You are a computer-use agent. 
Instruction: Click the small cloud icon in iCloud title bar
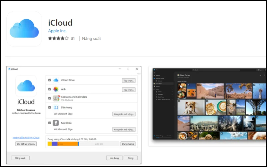click(9, 69)
